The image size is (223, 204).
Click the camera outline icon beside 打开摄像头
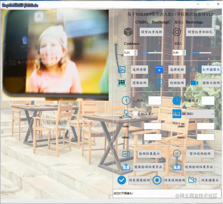point(194,69)
